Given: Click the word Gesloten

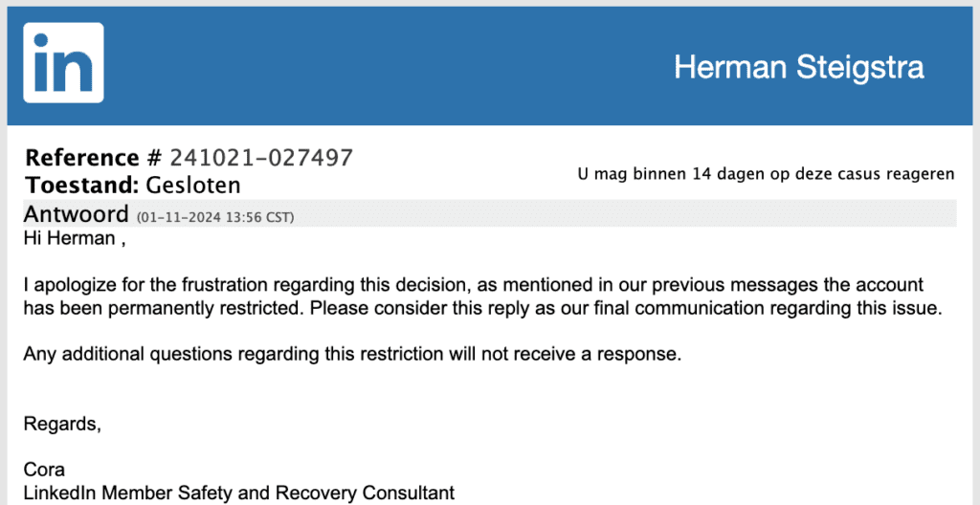Looking at the screenshot, I should pyautogui.click(x=193, y=185).
